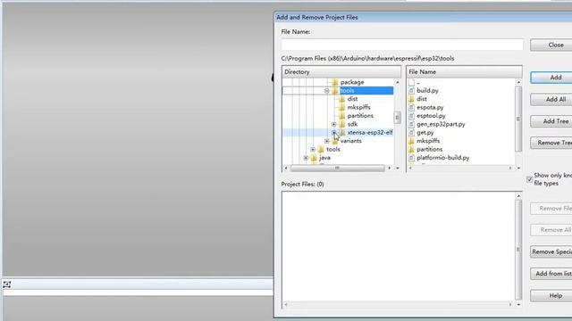Screen dimensions: 572x321
Task: Toggle Show only known file types checkbox
Action: [530, 179]
